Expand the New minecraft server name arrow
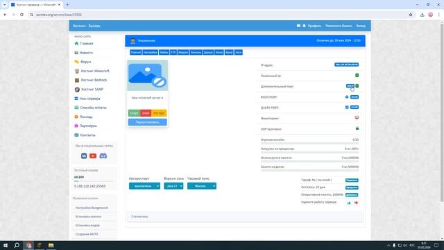The height and width of the screenshot is (250, 444). tap(162, 98)
